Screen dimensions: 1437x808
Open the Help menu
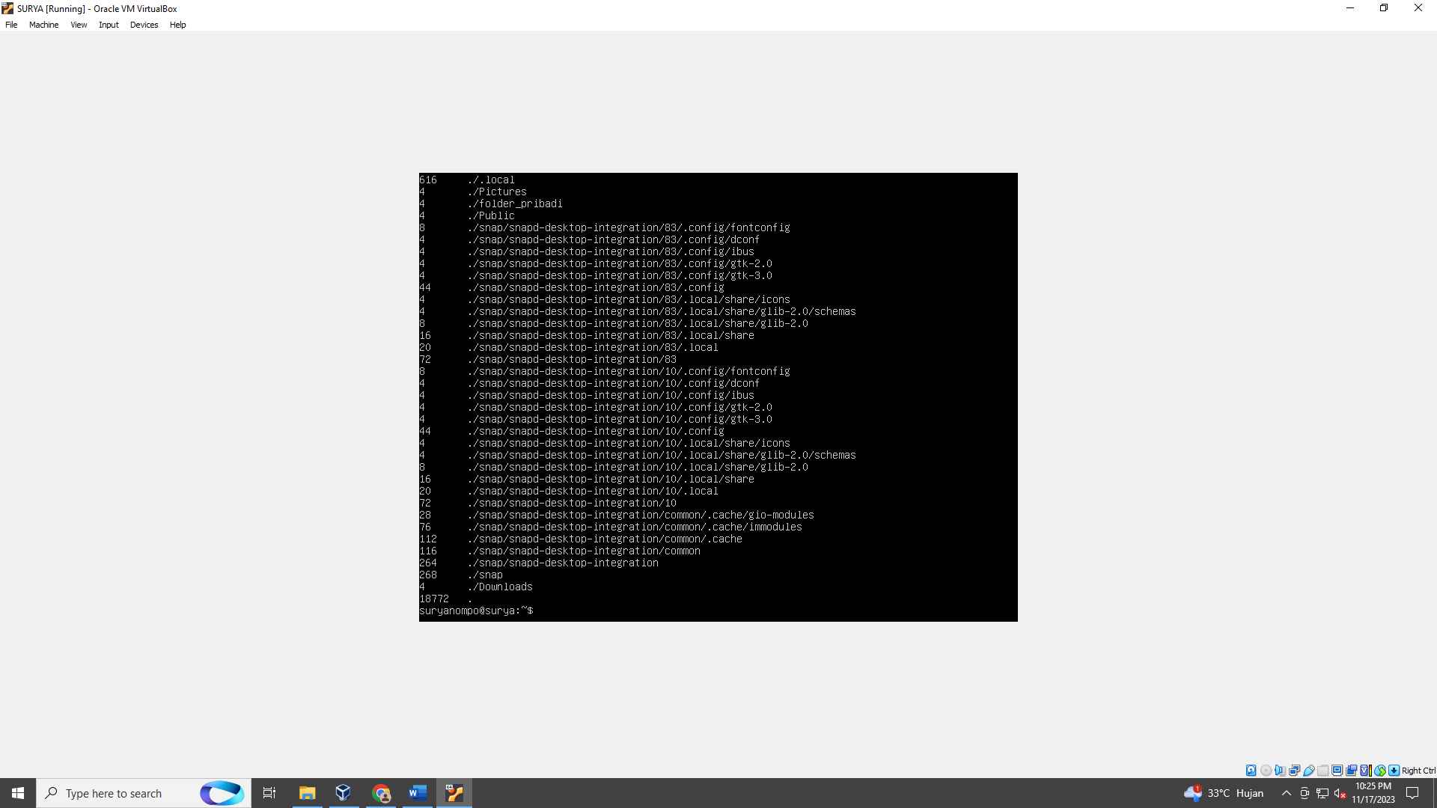tap(177, 25)
